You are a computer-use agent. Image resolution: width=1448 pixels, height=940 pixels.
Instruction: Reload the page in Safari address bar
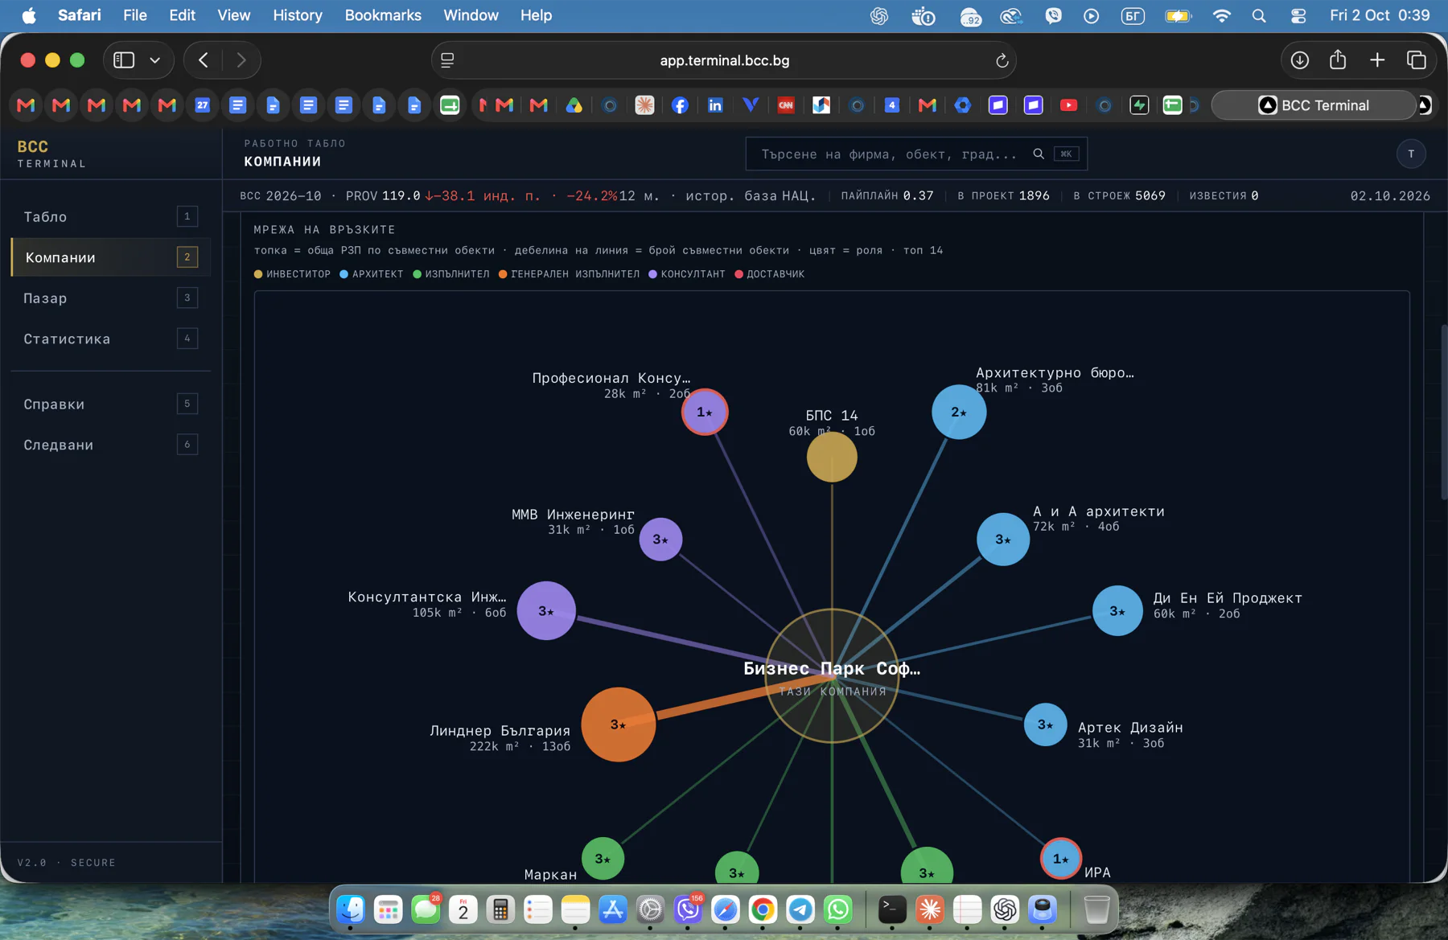point(1002,60)
